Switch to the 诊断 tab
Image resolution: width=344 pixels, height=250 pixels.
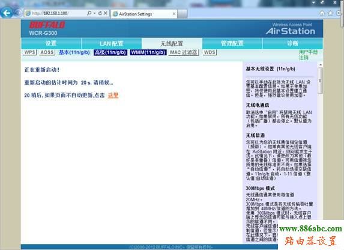[x=292, y=43]
